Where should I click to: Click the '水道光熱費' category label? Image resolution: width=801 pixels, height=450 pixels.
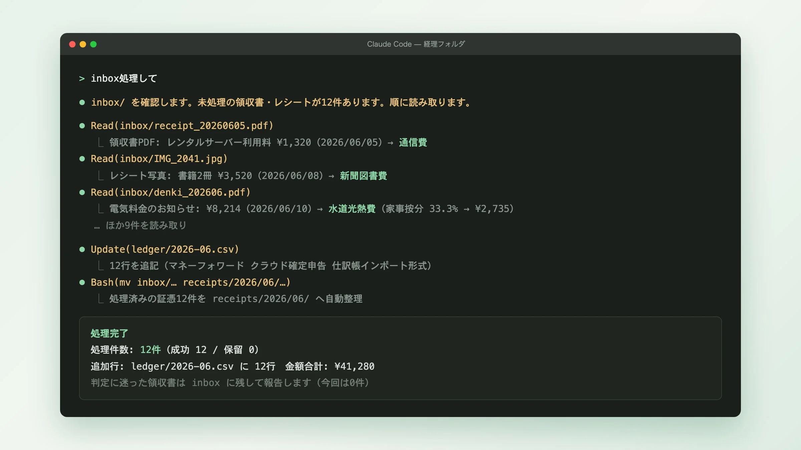[x=352, y=209]
